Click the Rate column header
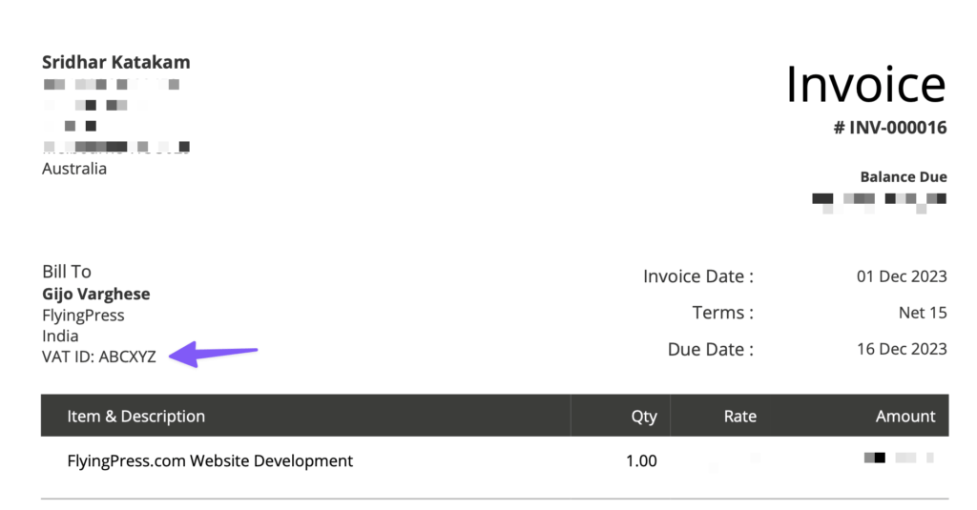Screen dimensions: 977x510 739,416
